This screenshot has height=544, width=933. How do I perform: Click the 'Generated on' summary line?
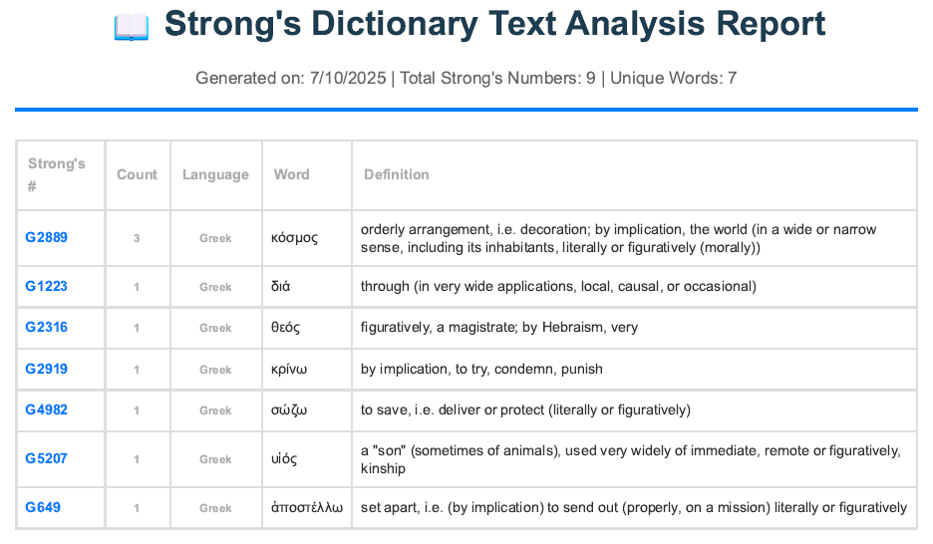click(466, 78)
